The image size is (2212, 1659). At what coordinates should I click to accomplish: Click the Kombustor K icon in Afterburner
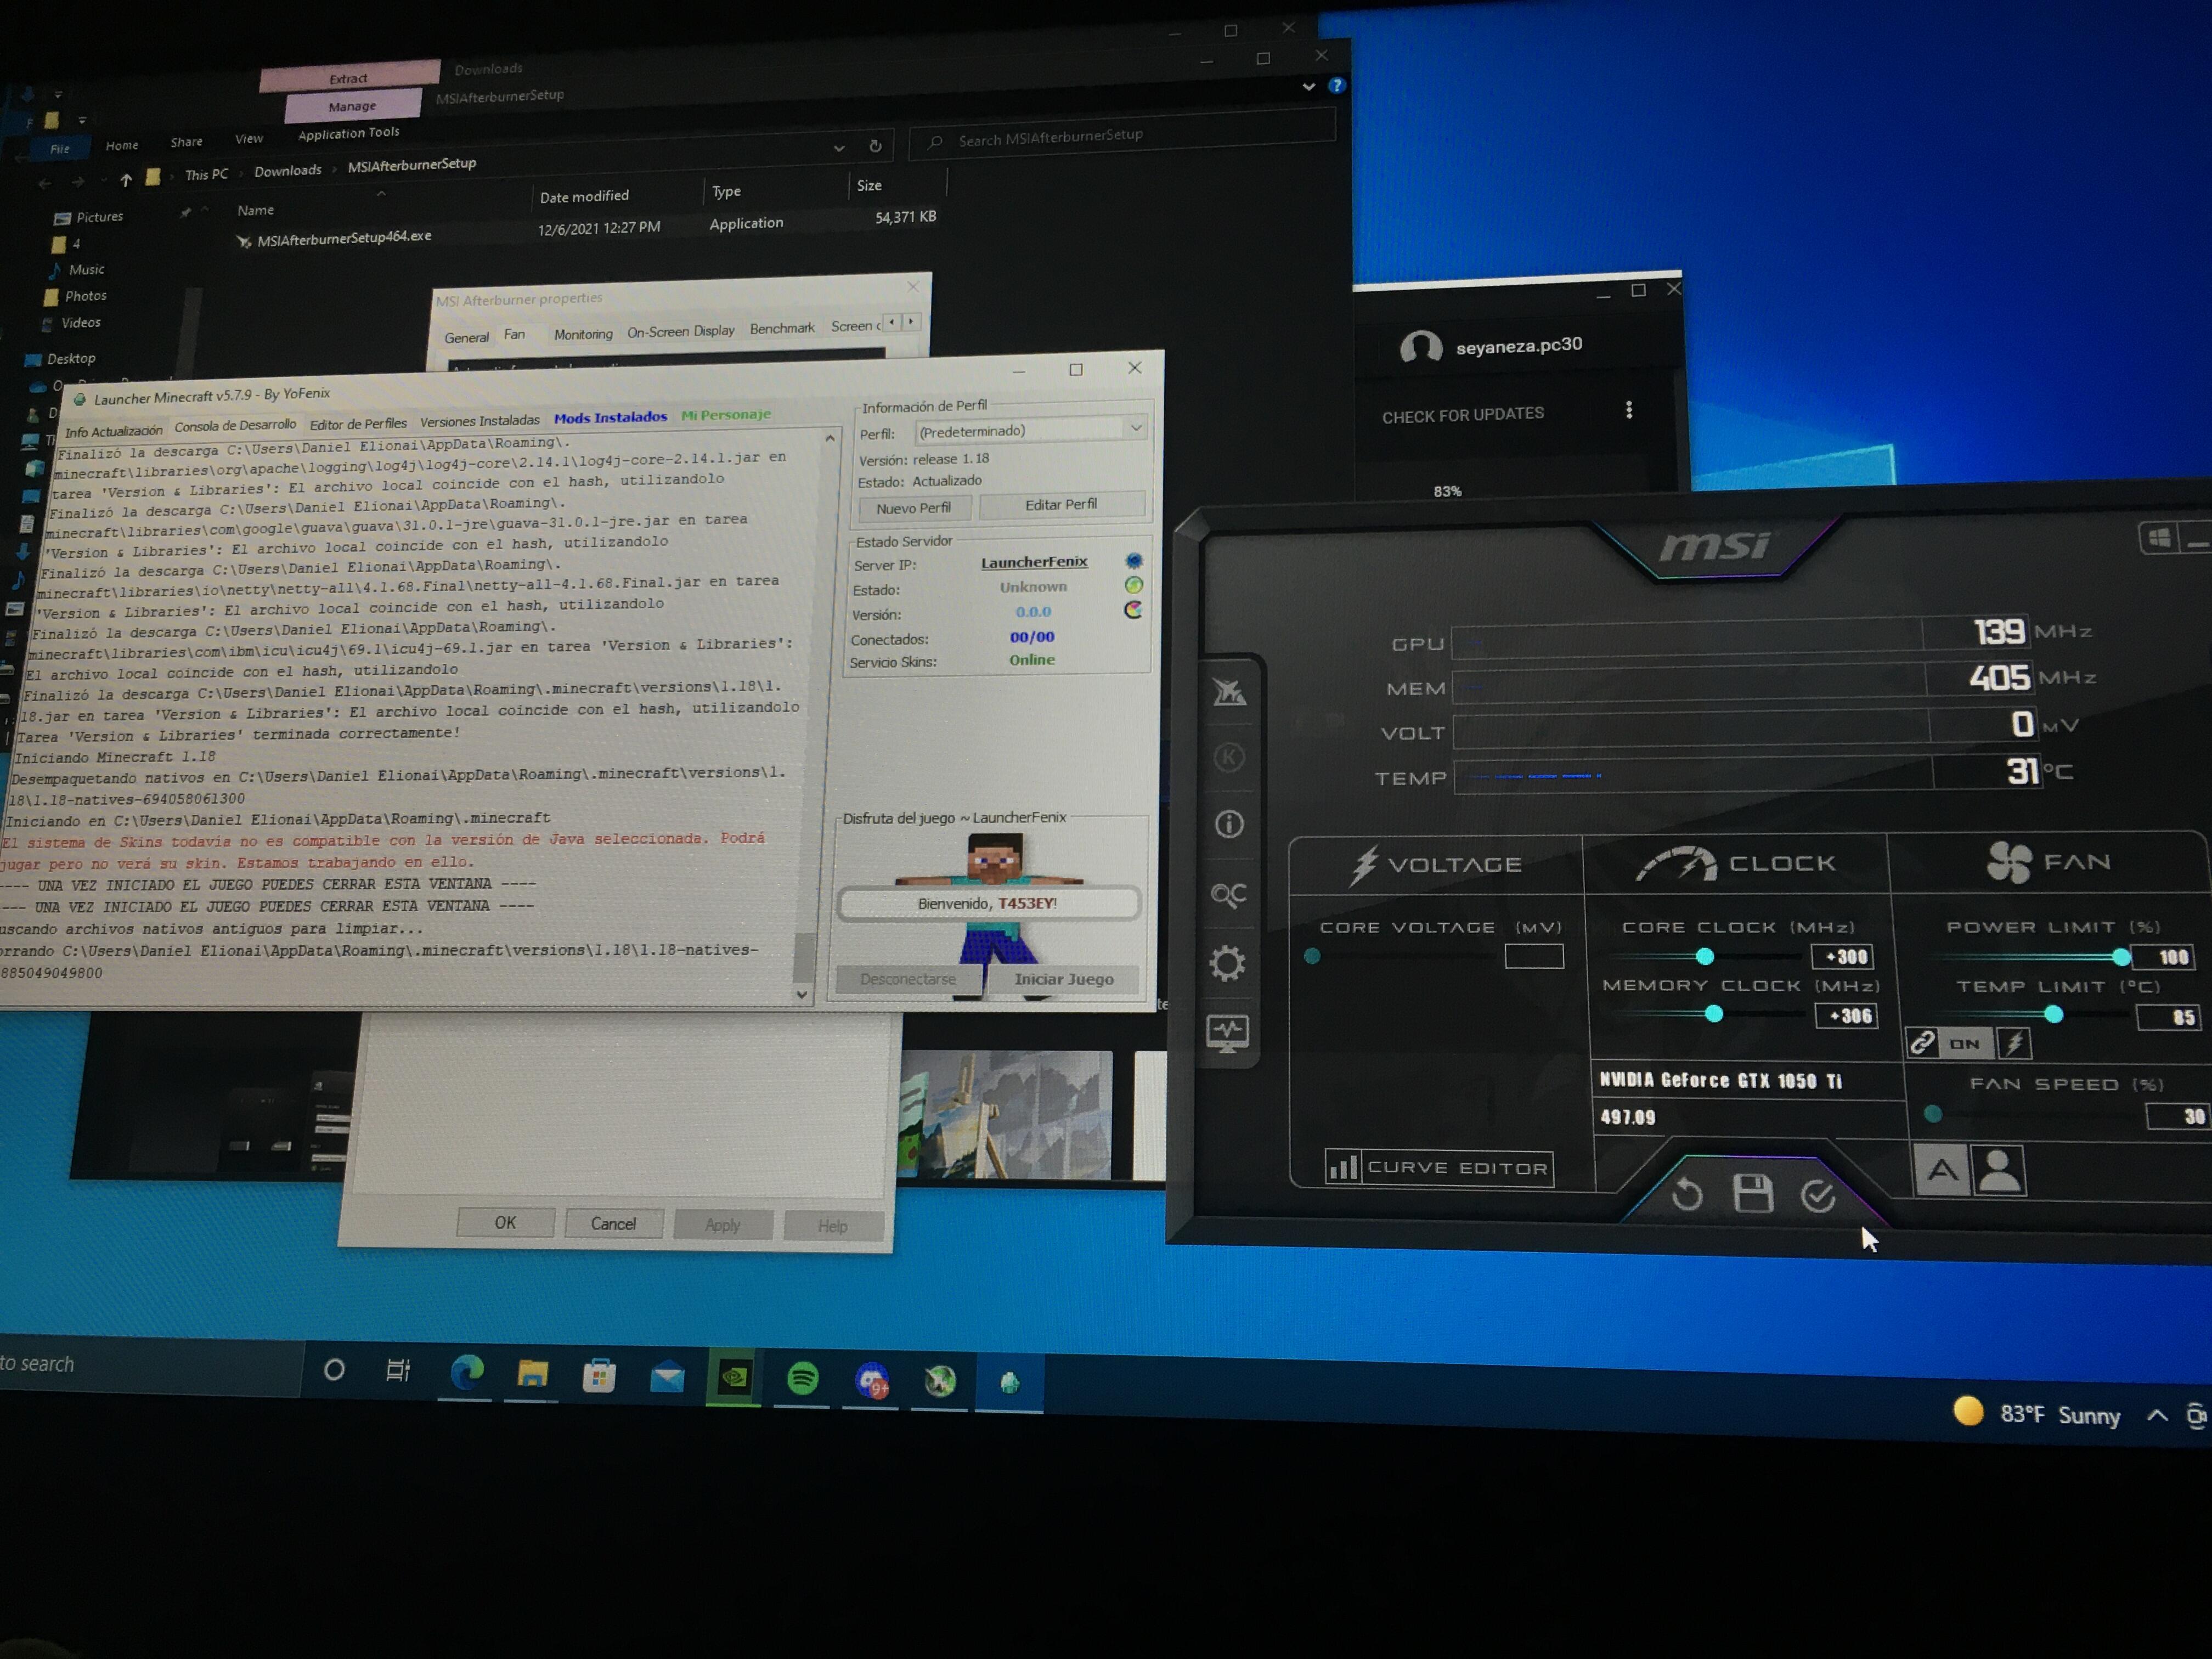tap(1229, 757)
